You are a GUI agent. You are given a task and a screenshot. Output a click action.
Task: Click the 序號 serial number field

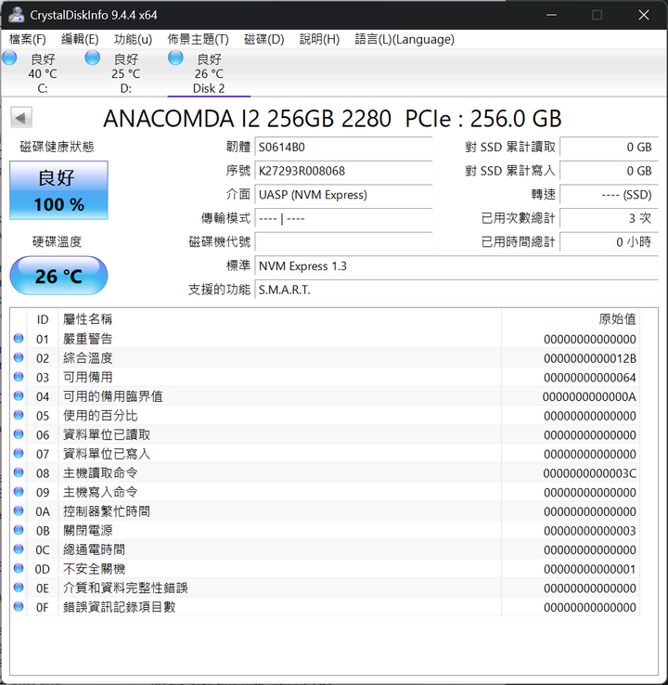click(343, 171)
